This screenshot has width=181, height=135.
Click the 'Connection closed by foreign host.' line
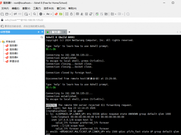[69, 73]
